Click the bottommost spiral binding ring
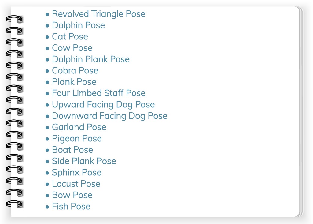 (14, 204)
